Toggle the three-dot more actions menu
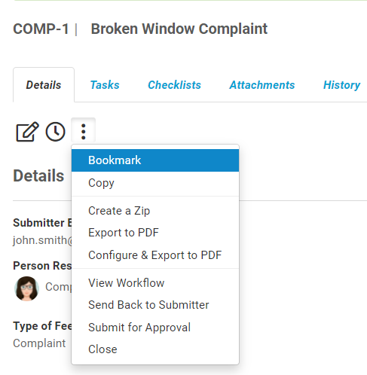367x375 pixels. pyautogui.click(x=84, y=131)
